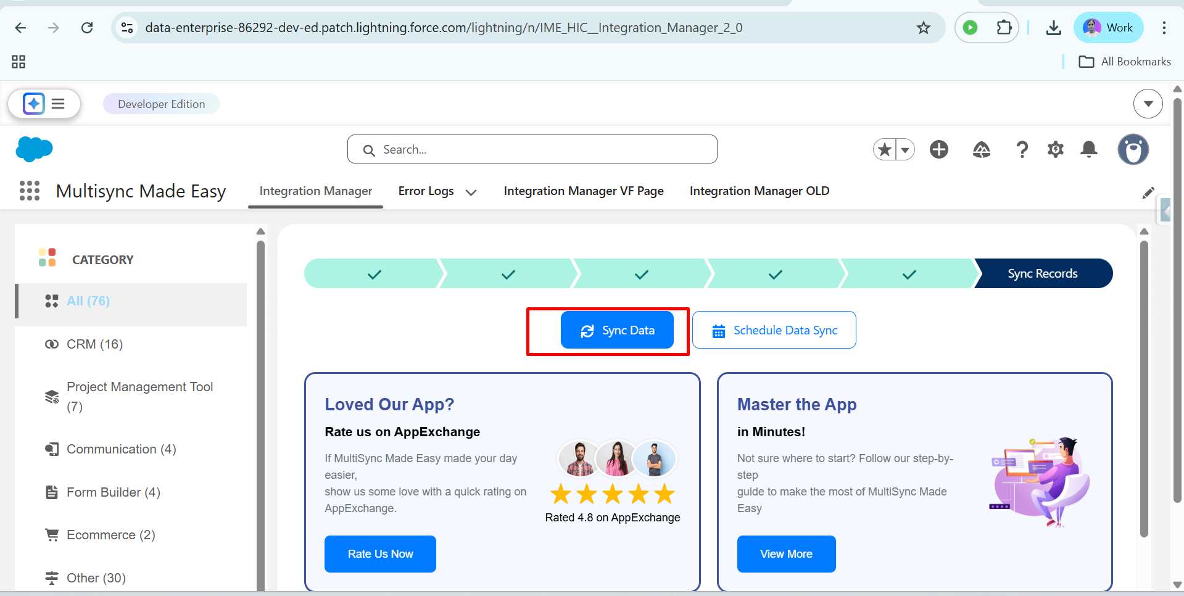Click the Multisync Made Easy app name
Image resolution: width=1184 pixels, height=596 pixels.
[141, 191]
